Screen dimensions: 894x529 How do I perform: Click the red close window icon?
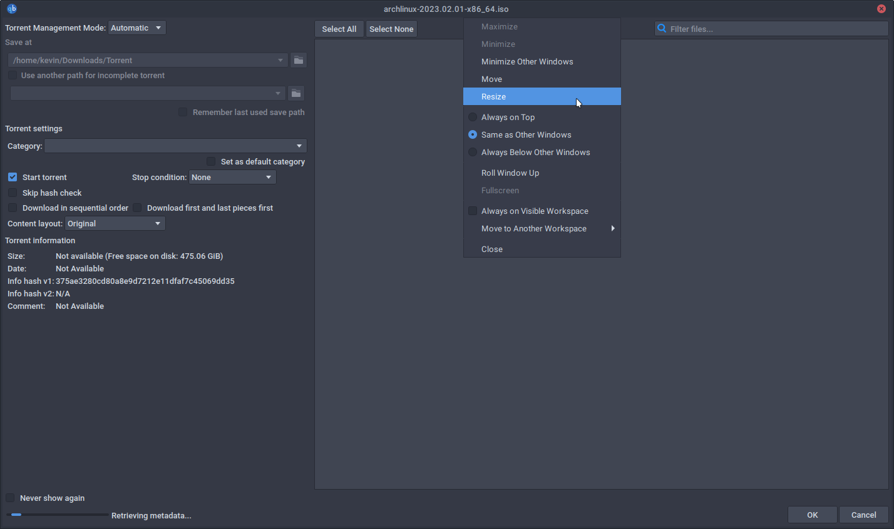click(881, 9)
